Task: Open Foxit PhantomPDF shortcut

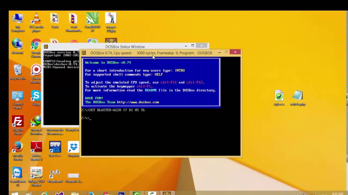Action: point(73,22)
